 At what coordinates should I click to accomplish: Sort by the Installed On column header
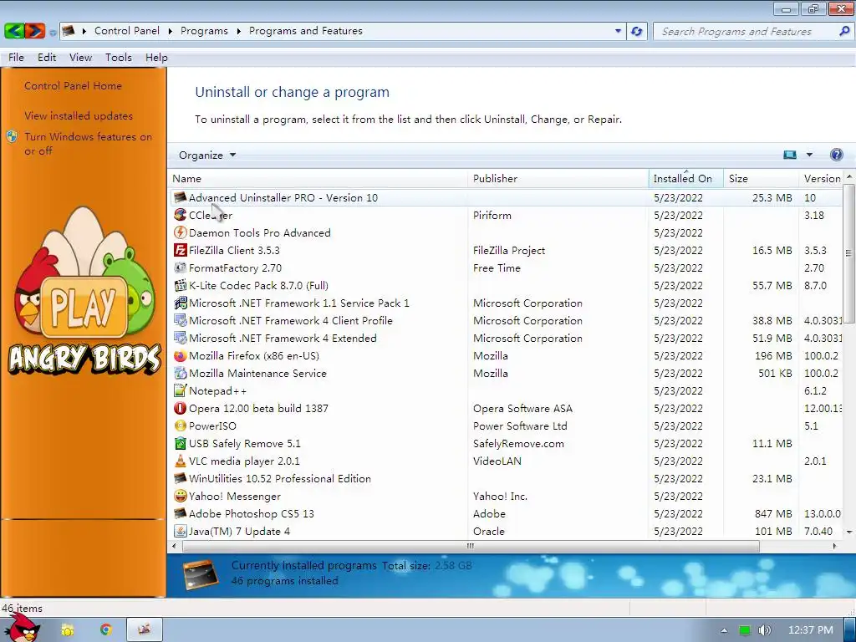pyautogui.click(x=685, y=179)
